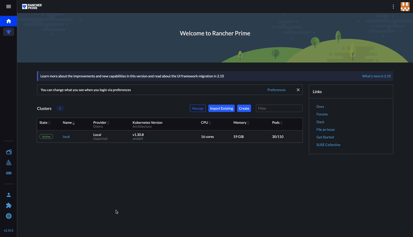This screenshot has width=413, height=237.
Task: Dismiss the preferences notice with the X
Action: (x=298, y=90)
